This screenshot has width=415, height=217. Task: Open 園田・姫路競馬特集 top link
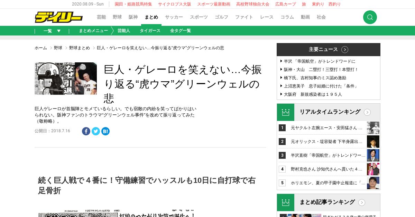133,4
